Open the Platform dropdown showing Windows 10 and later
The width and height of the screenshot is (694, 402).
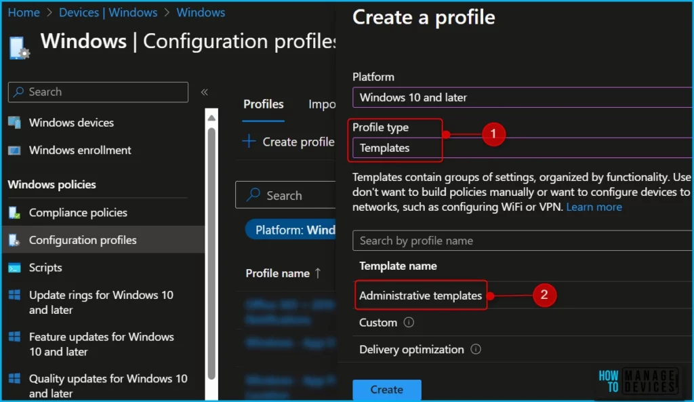(x=523, y=98)
